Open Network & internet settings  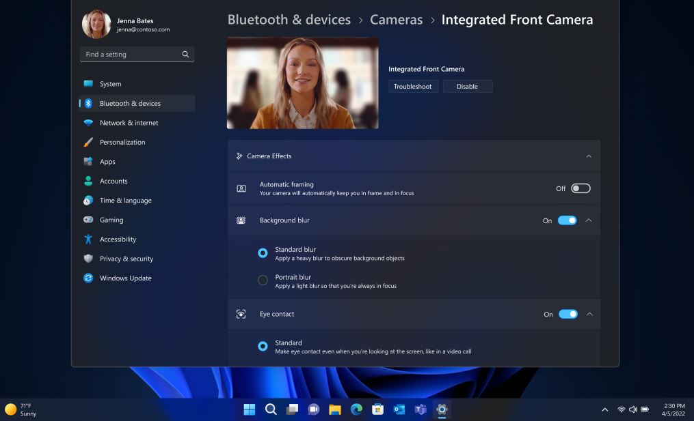pos(129,122)
